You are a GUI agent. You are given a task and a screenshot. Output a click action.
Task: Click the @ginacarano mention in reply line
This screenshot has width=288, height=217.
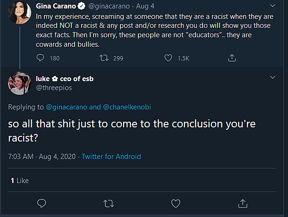click(x=67, y=107)
